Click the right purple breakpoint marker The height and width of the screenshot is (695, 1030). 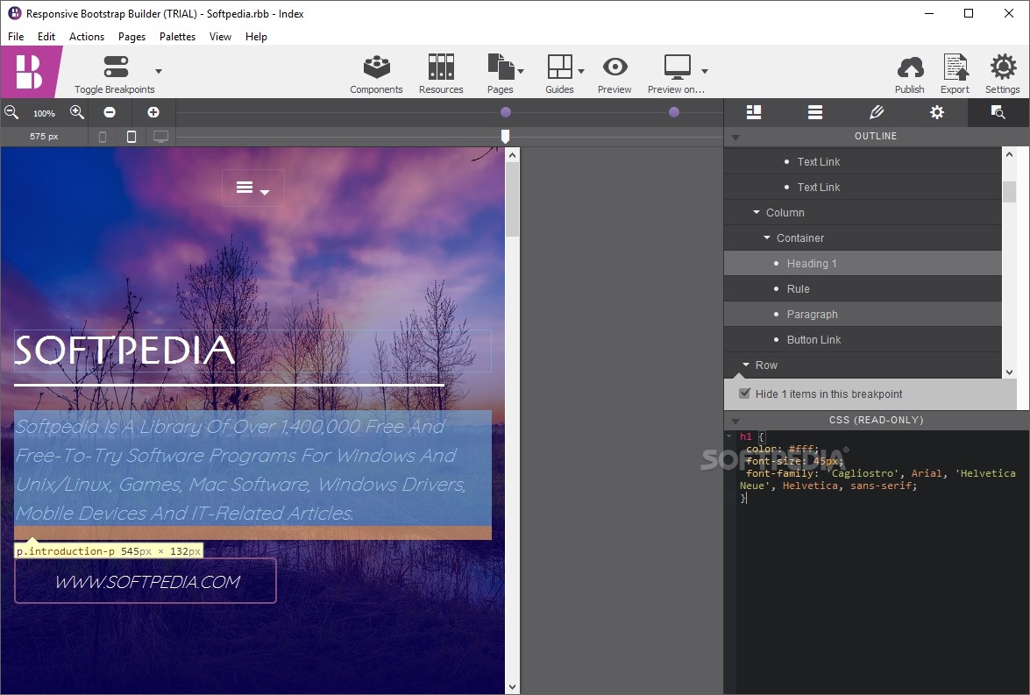point(674,112)
